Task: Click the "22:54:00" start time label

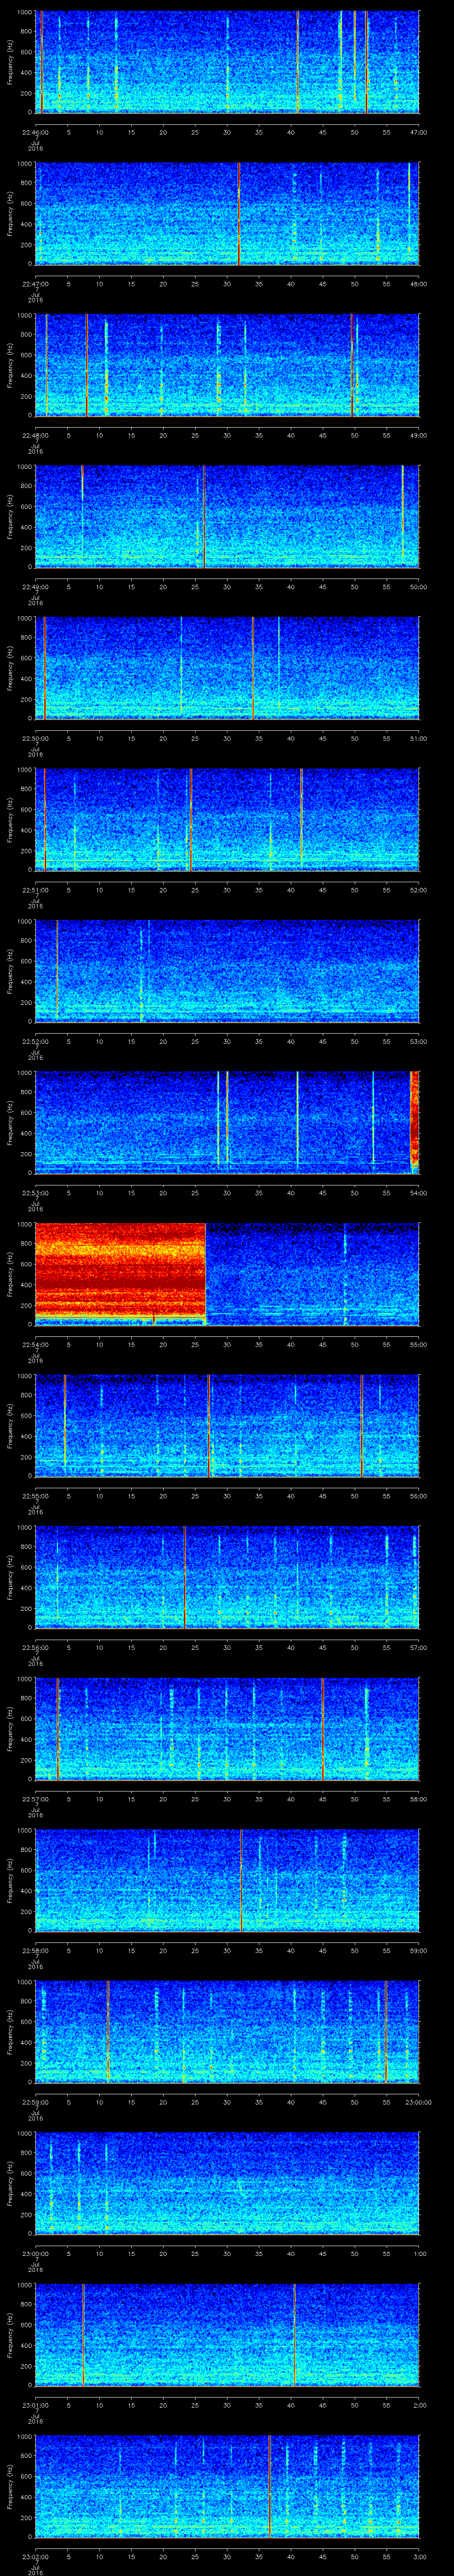Action: pos(35,1344)
